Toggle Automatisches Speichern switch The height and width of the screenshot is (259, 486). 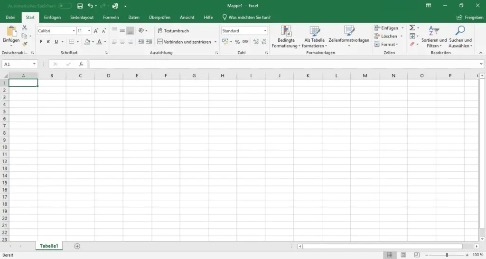point(65,6)
